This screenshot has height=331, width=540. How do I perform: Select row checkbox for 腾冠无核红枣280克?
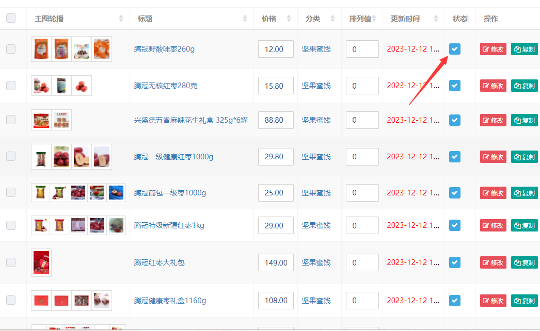pos(11,86)
